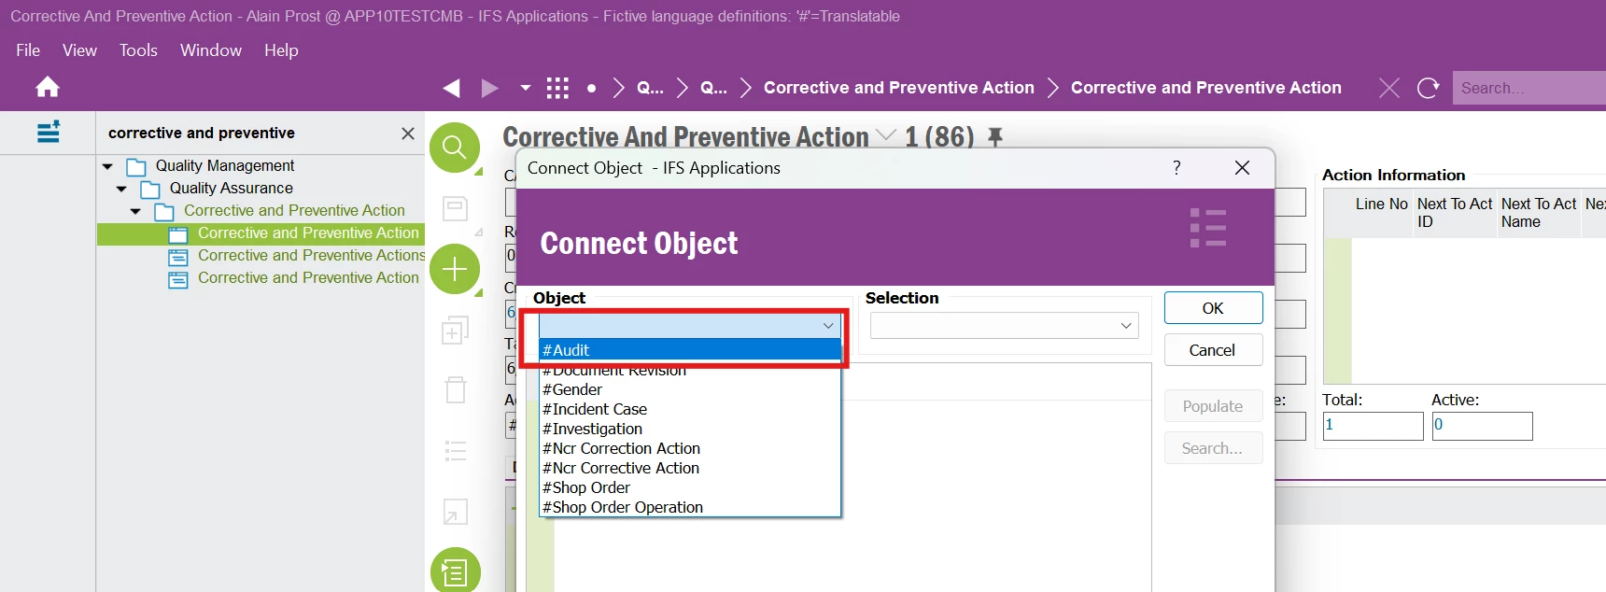Image resolution: width=1606 pixels, height=592 pixels.
Task: Click Connect Object help question mark
Action: click(x=1176, y=168)
